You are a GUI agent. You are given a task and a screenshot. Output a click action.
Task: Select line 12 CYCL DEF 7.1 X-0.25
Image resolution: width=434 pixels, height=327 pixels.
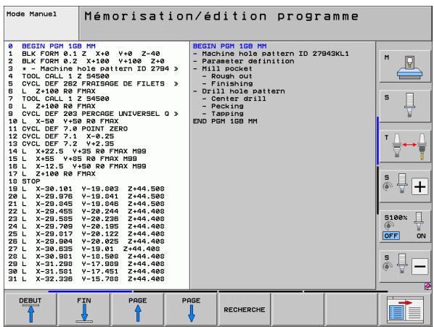(x=61, y=136)
